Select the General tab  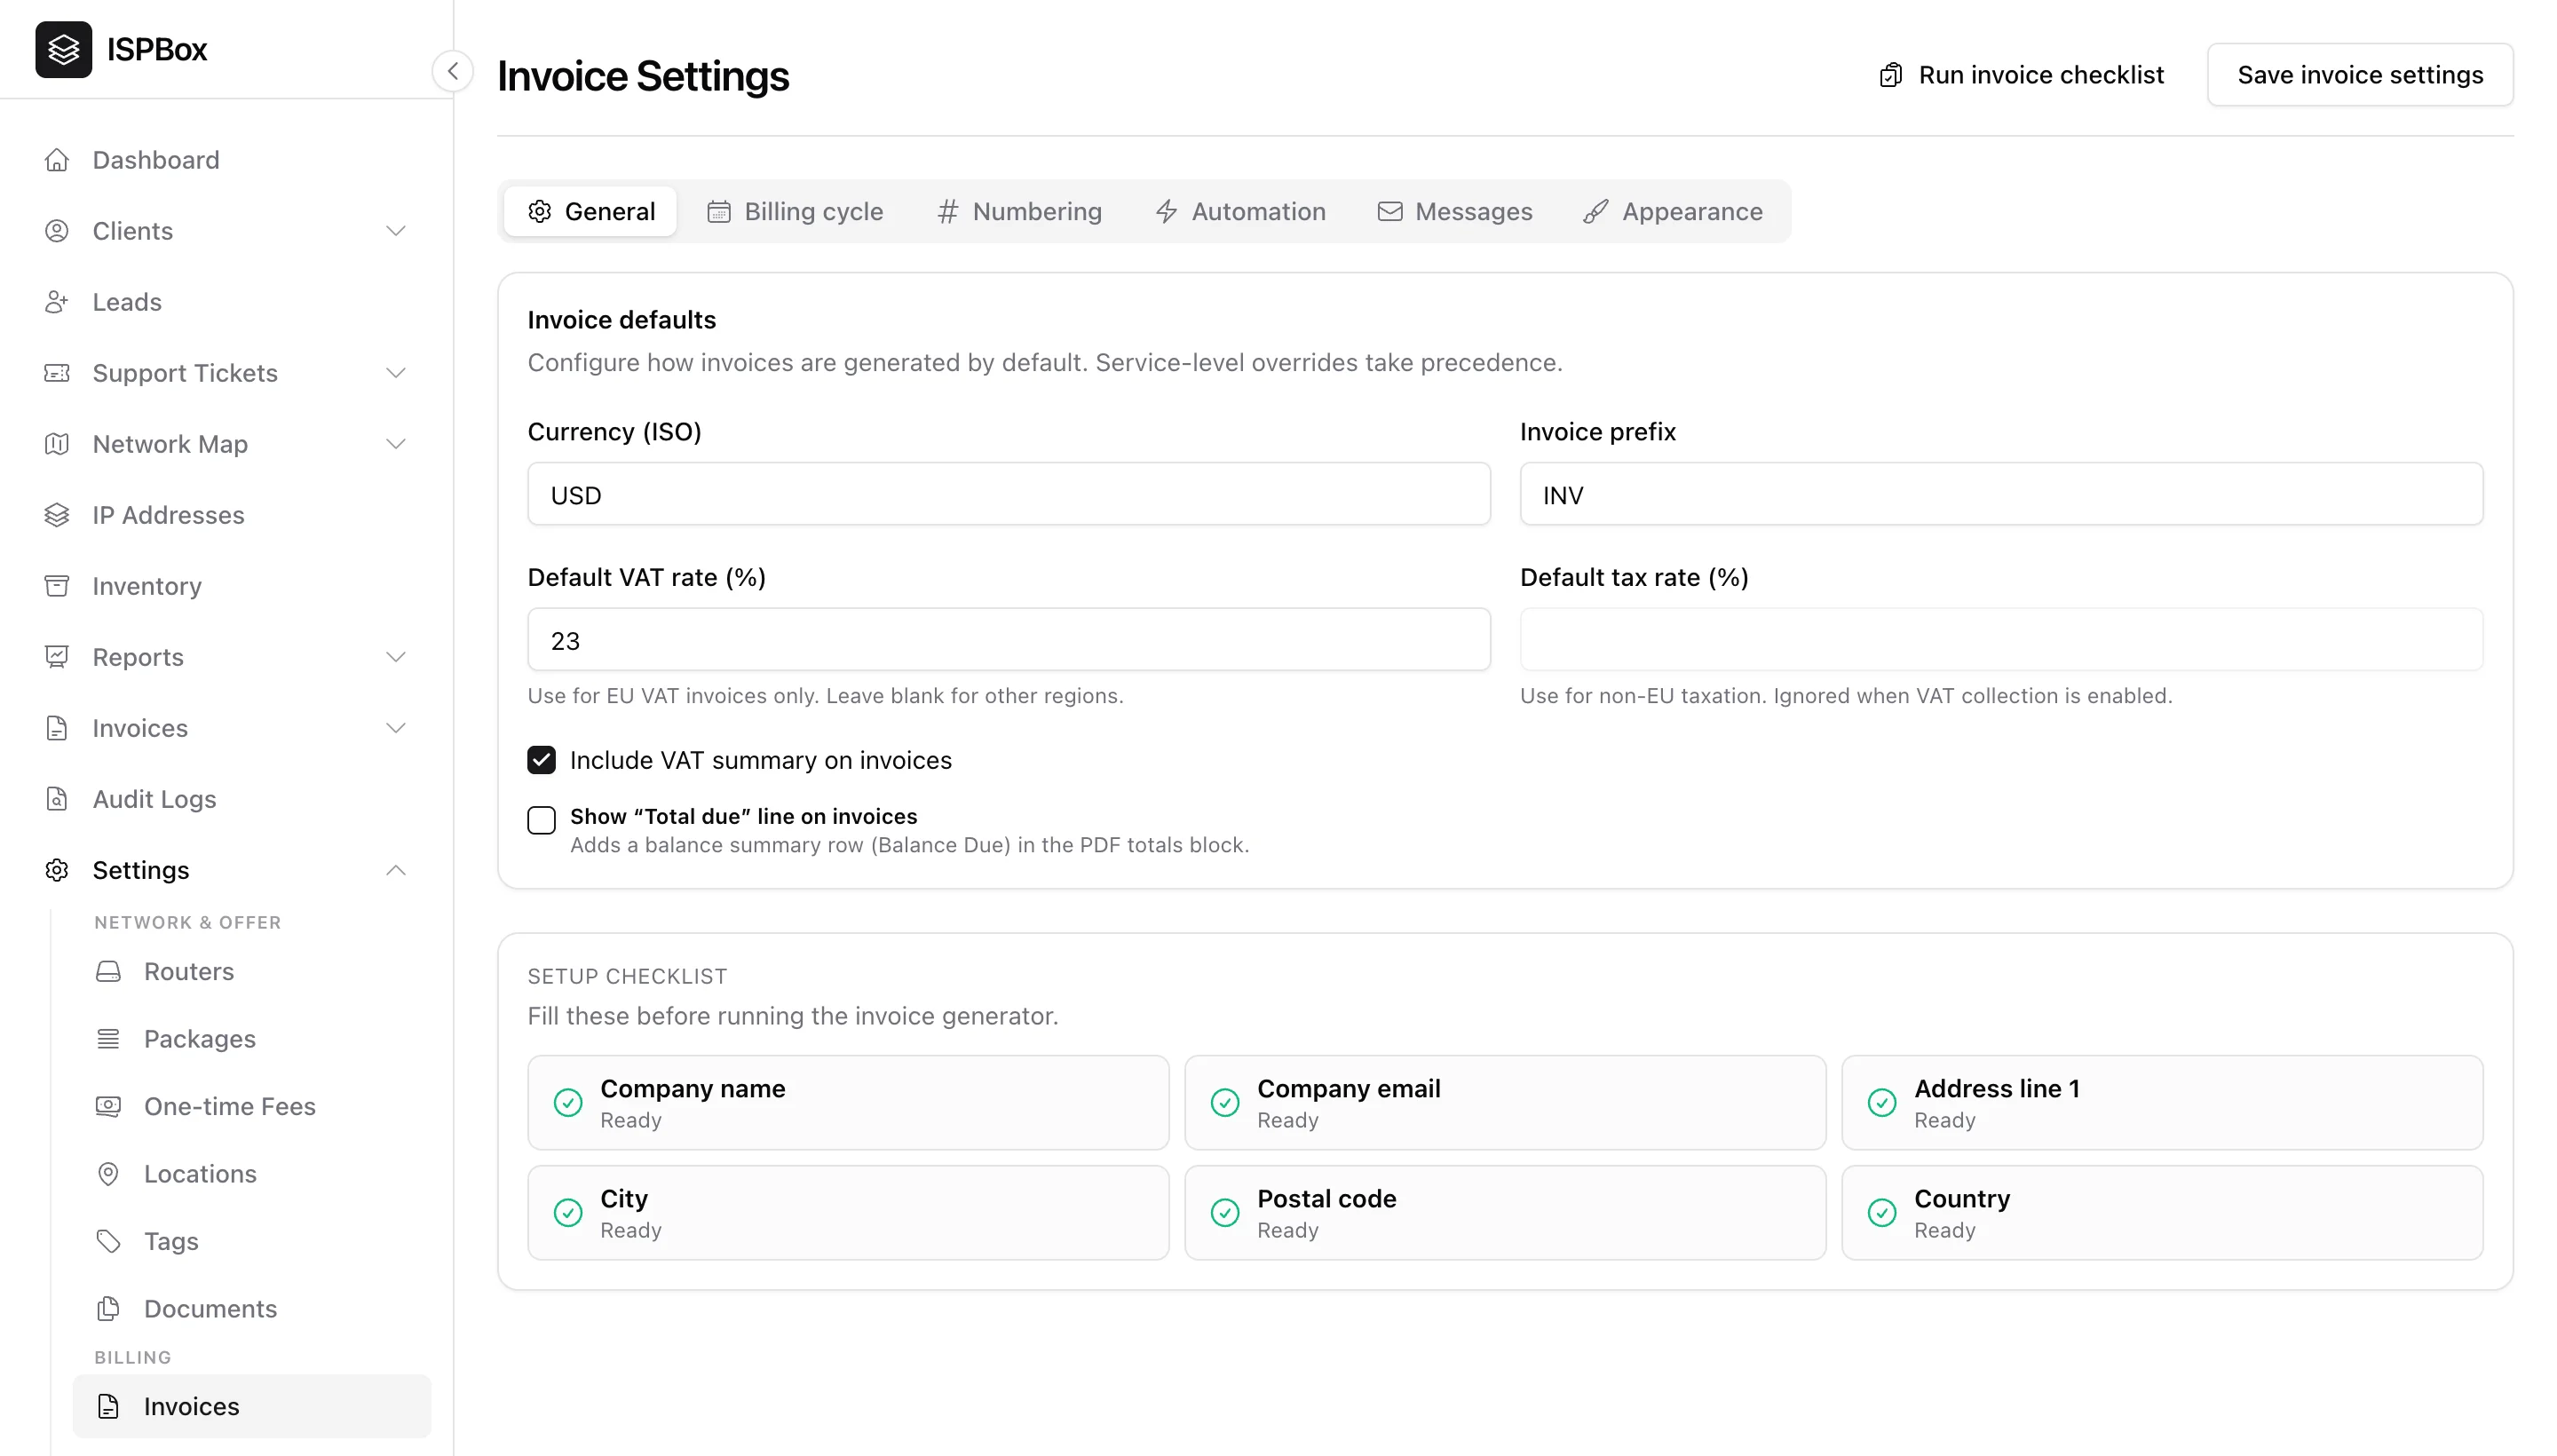pyautogui.click(x=590, y=211)
